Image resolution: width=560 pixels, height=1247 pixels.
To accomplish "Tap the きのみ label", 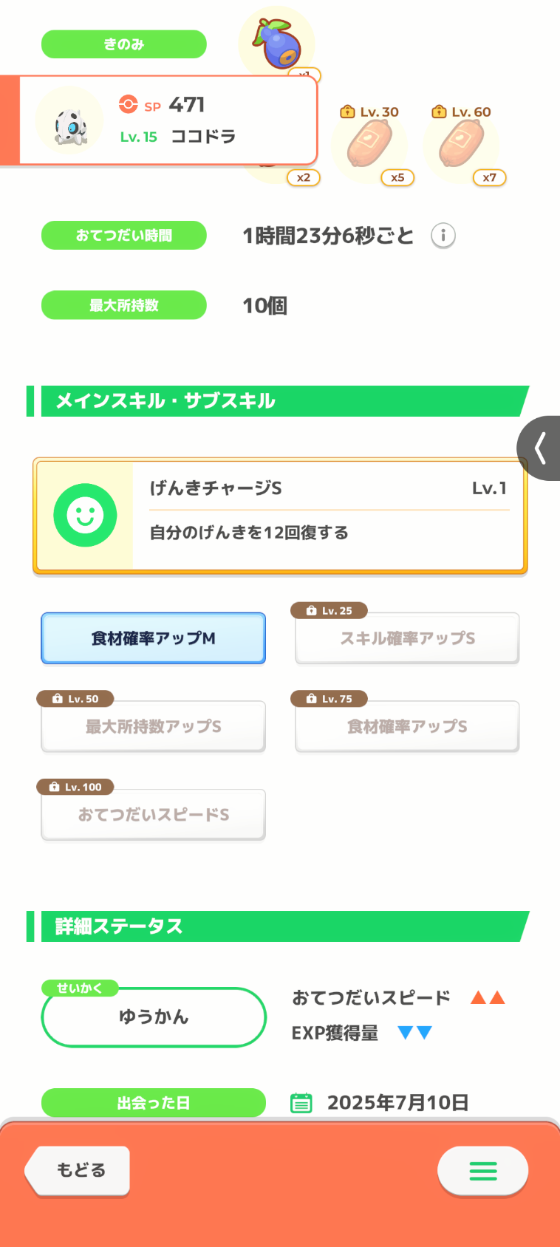I will coord(123,44).
